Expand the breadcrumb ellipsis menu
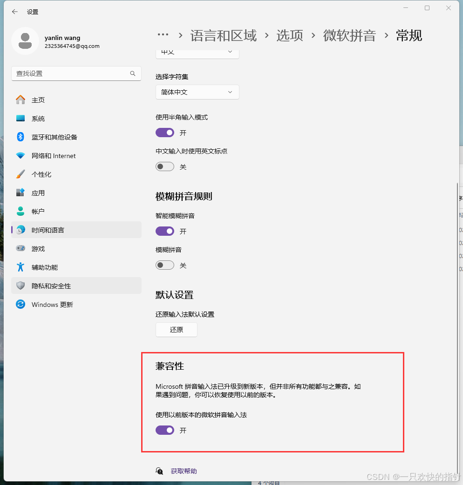The width and height of the screenshot is (463, 485). (x=163, y=35)
